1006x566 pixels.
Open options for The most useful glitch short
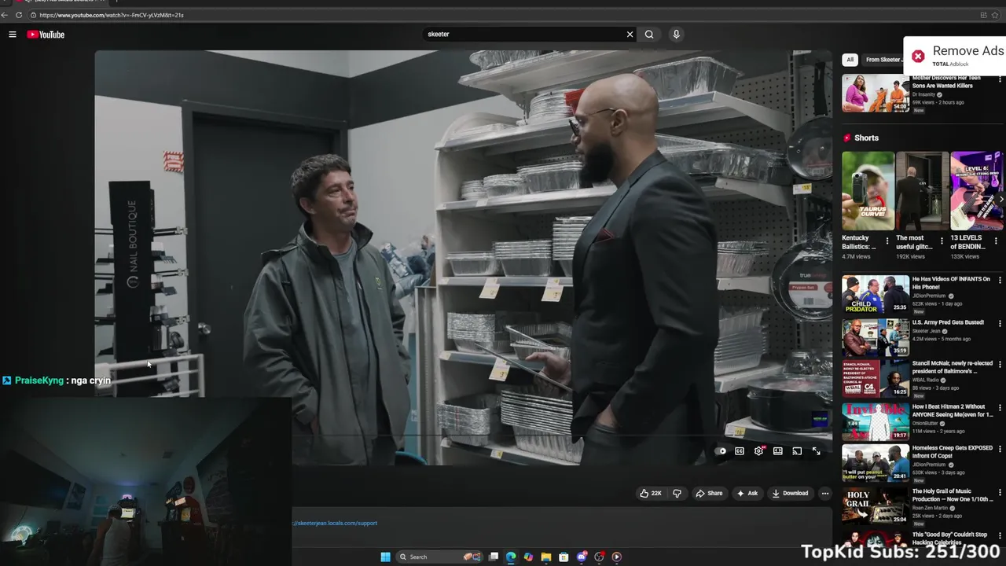click(942, 241)
